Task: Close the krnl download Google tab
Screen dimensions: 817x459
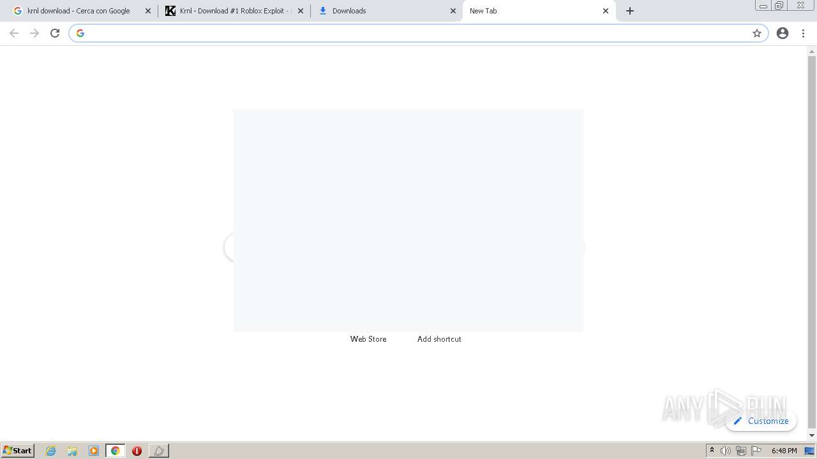Action: coord(148,11)
